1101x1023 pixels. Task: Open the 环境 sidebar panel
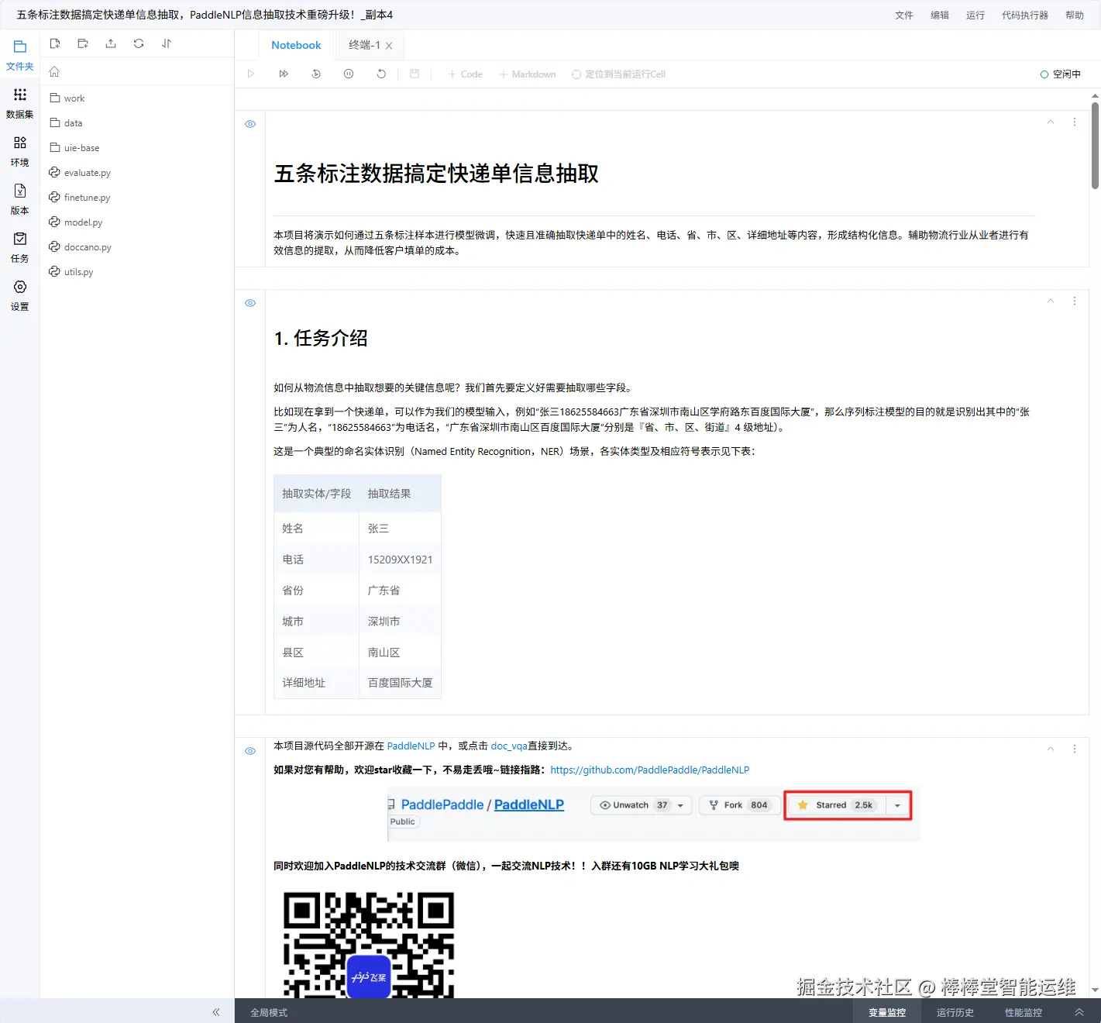[20, 151]
